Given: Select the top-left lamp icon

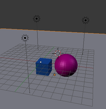Looking at the screenshot, I should click(x=37, y=19).
